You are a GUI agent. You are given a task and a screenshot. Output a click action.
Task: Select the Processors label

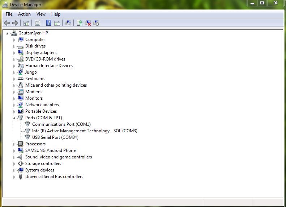tap(35, 144)
